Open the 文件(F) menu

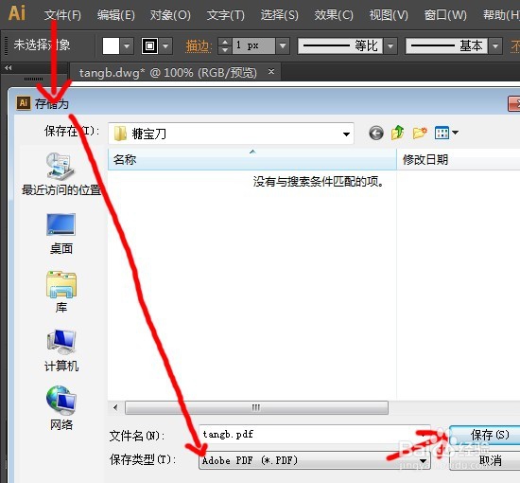[x=62, y=14]
